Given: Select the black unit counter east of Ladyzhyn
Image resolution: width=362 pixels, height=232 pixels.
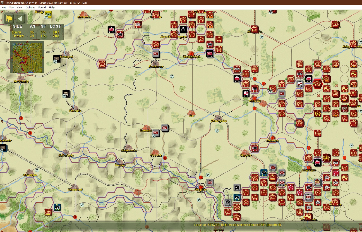Looking at the screenshot, I should (317, 162).
